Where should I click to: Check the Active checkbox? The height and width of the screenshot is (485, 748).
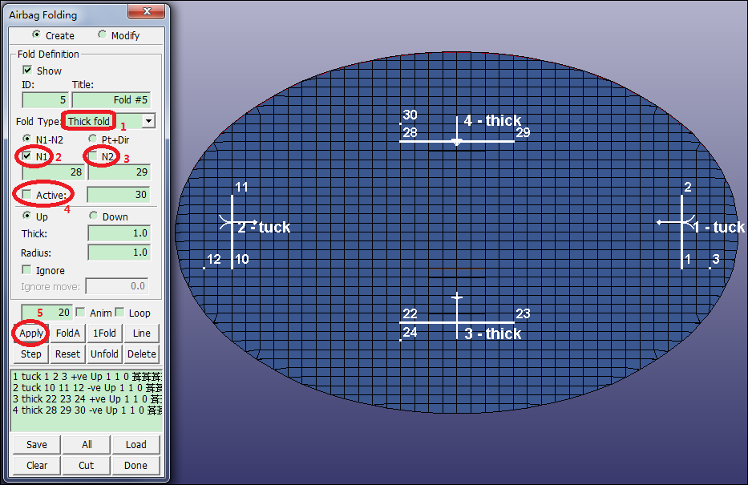(x=27, y=195)
